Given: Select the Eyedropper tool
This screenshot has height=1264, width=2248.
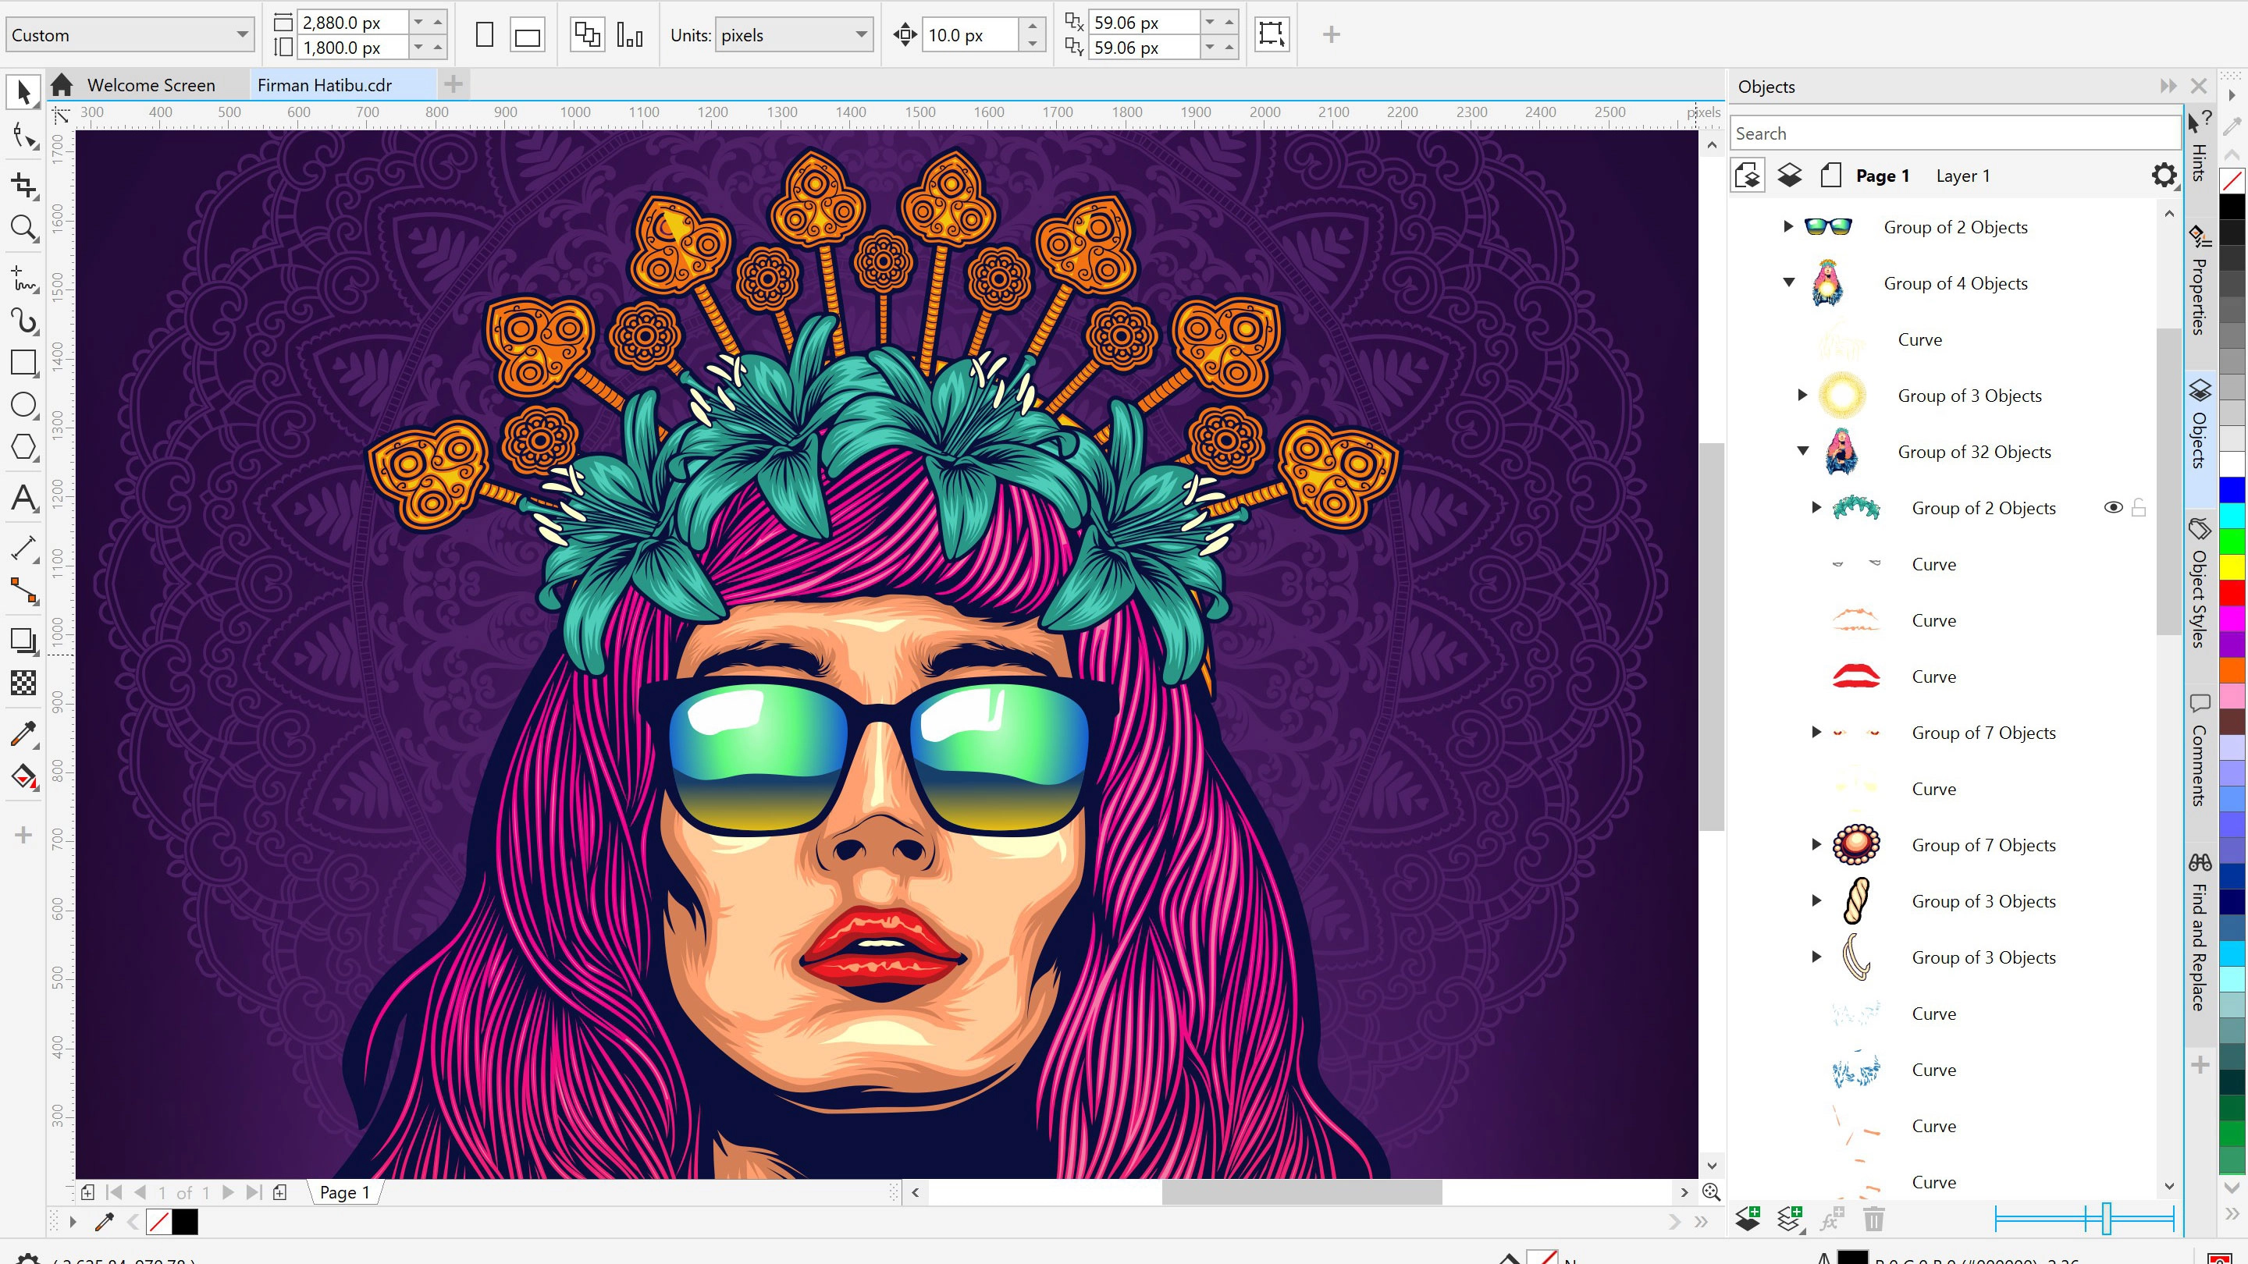Looking at the screenshot, I should [23, 733].
